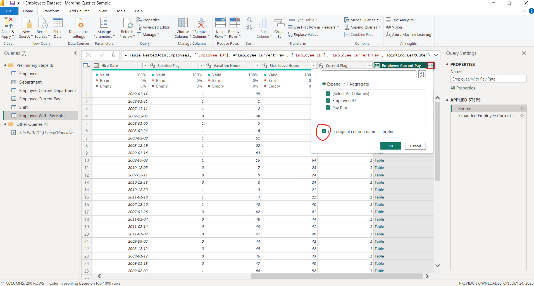Confirm with the OK button
The height and width of the screenshot is (286, 534).
pos(391,146)
